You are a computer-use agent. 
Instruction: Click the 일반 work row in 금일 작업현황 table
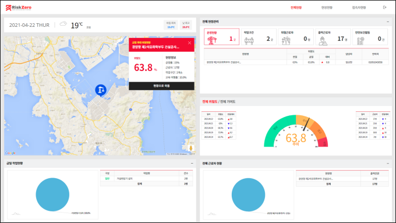coord(147,179)
